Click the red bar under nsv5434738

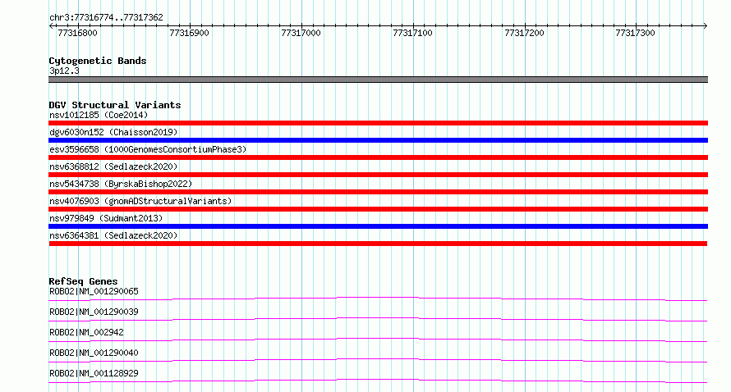click(378, 192)
